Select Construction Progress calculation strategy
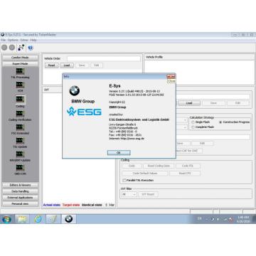Image resolution: width=256 pixels, height=256 pixels. tap(220, 122)
